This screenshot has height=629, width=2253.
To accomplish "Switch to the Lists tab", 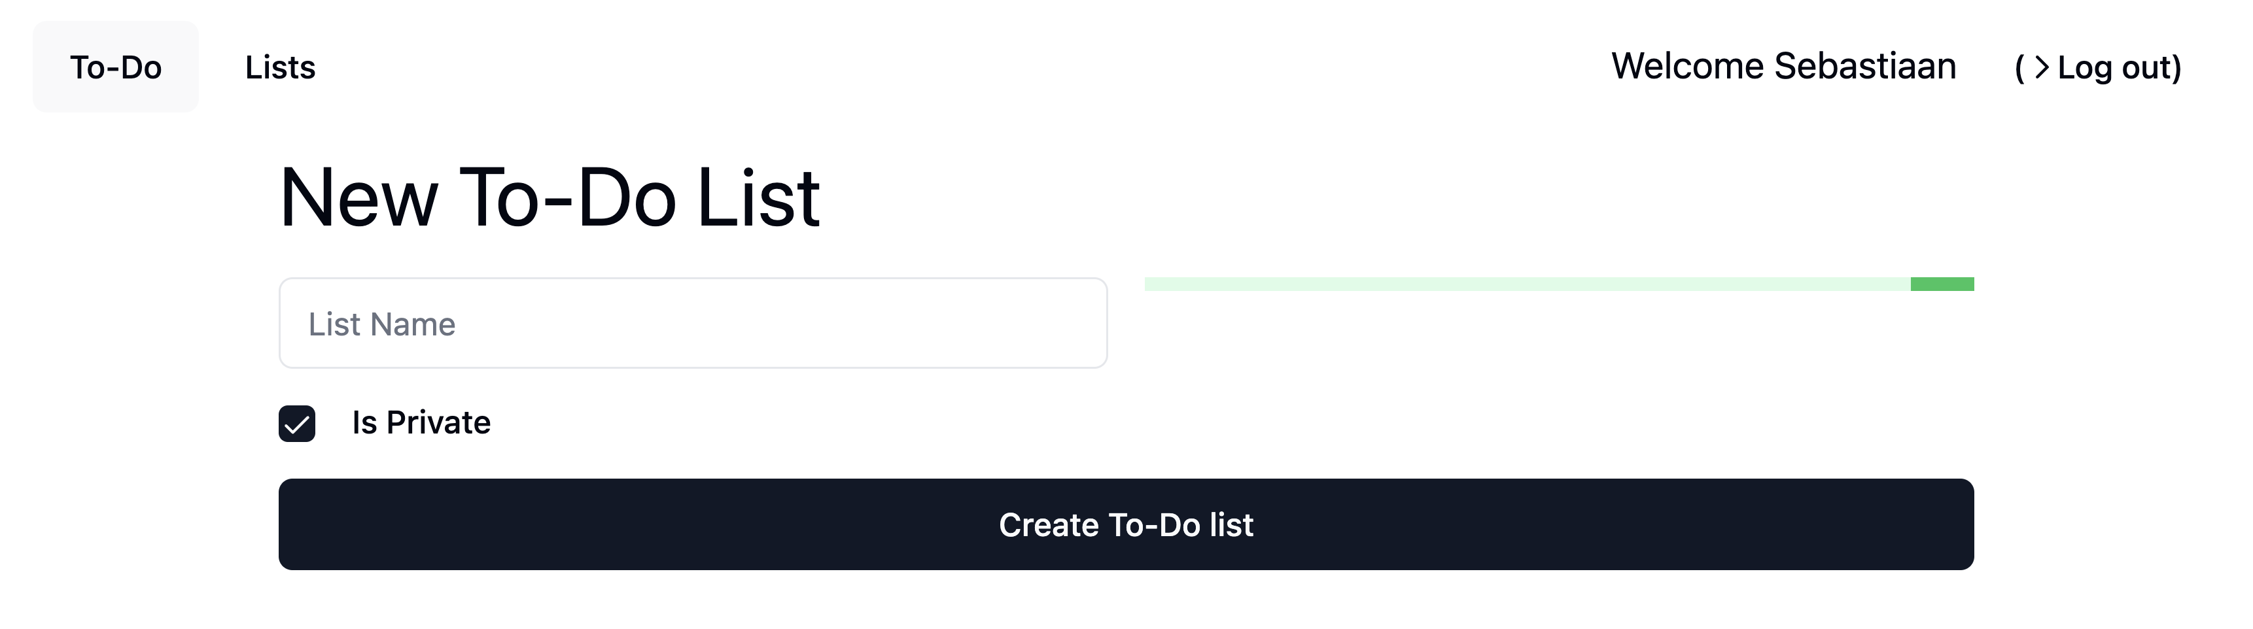I will [x=280, y=67].
